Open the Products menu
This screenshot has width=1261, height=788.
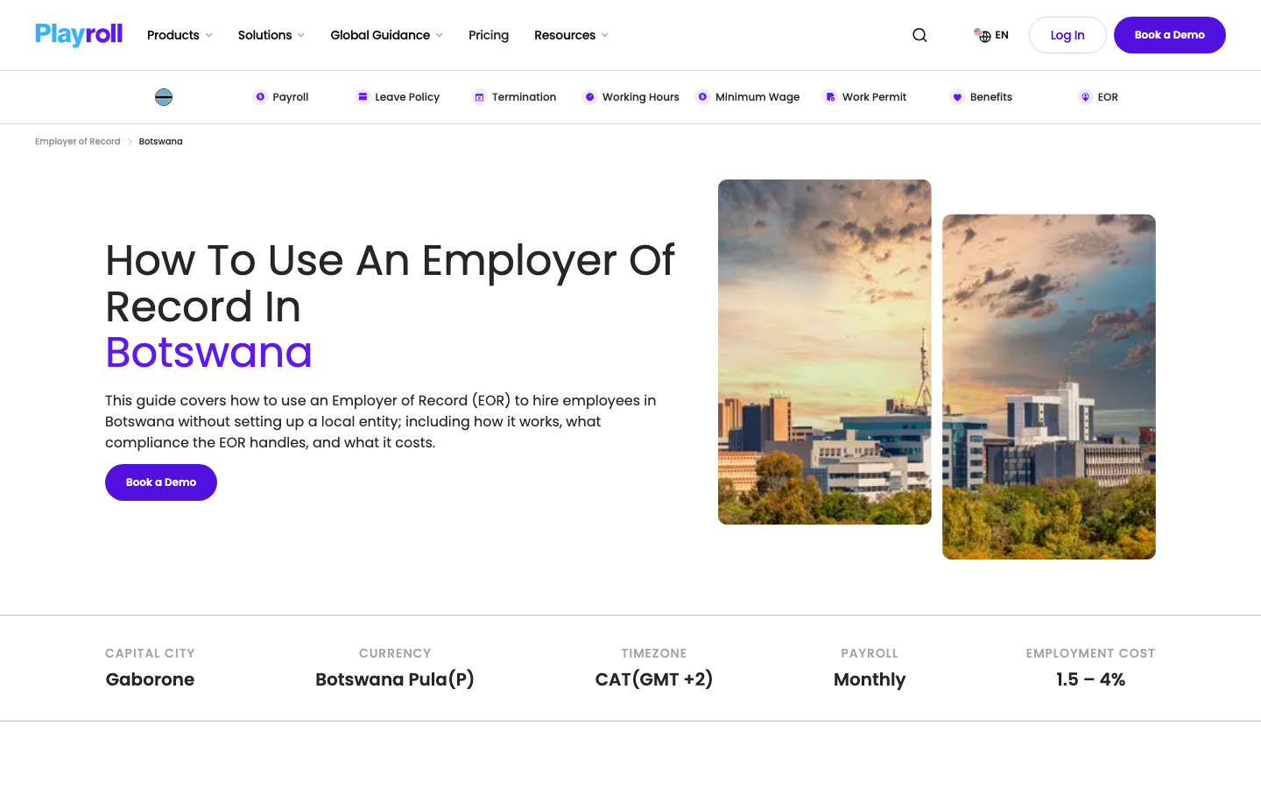tap(180, 35)
